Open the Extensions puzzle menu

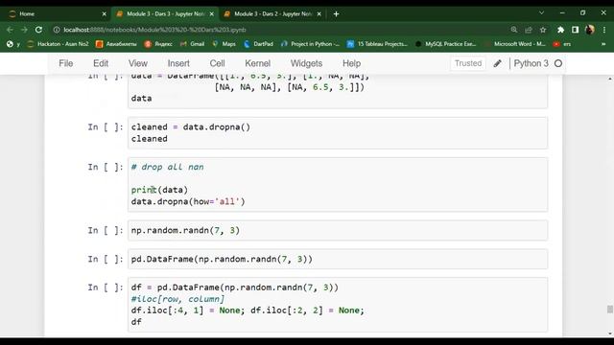pyautogui.click(x=560, y=30)
